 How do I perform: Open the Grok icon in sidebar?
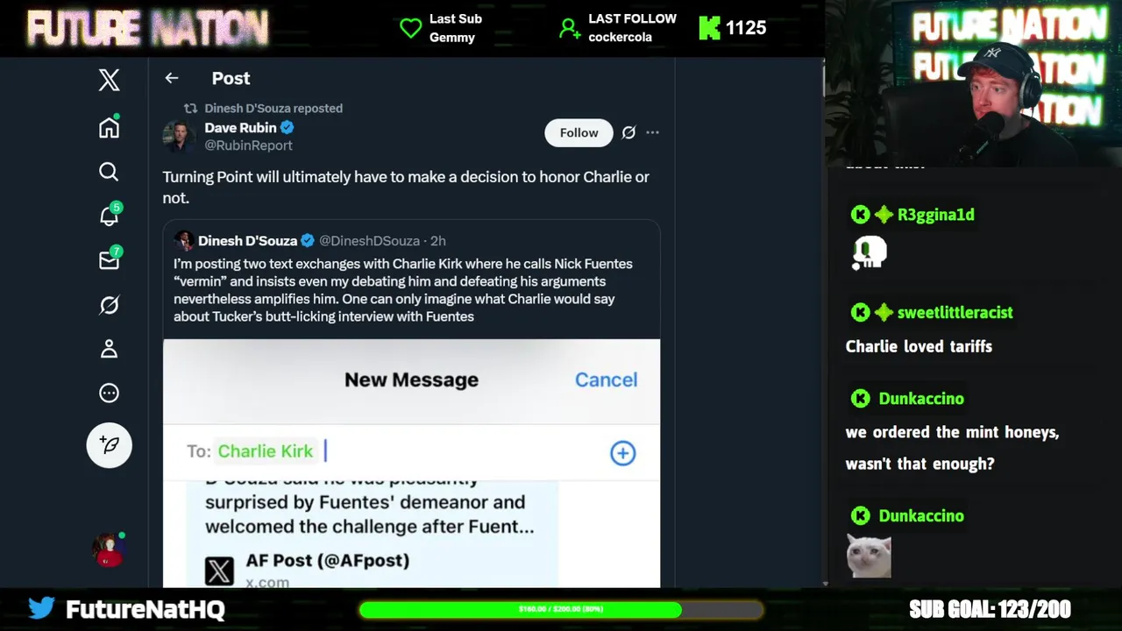[109, 305]
